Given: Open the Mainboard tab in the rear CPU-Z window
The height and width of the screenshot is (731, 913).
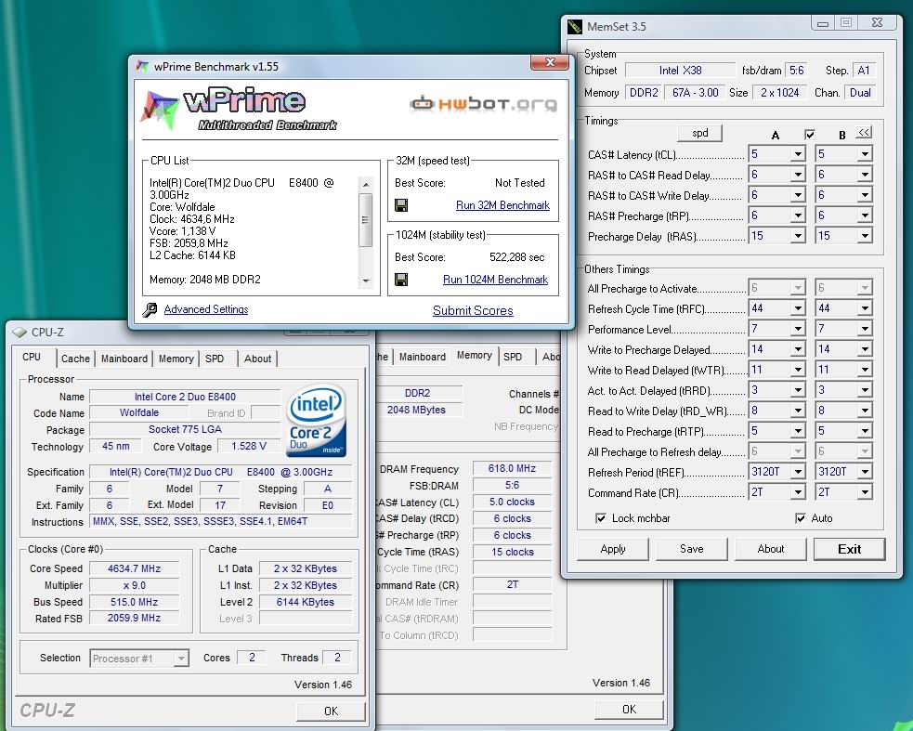Looking at the screenshot, I should pyautogui.click(x=423, y=357).
